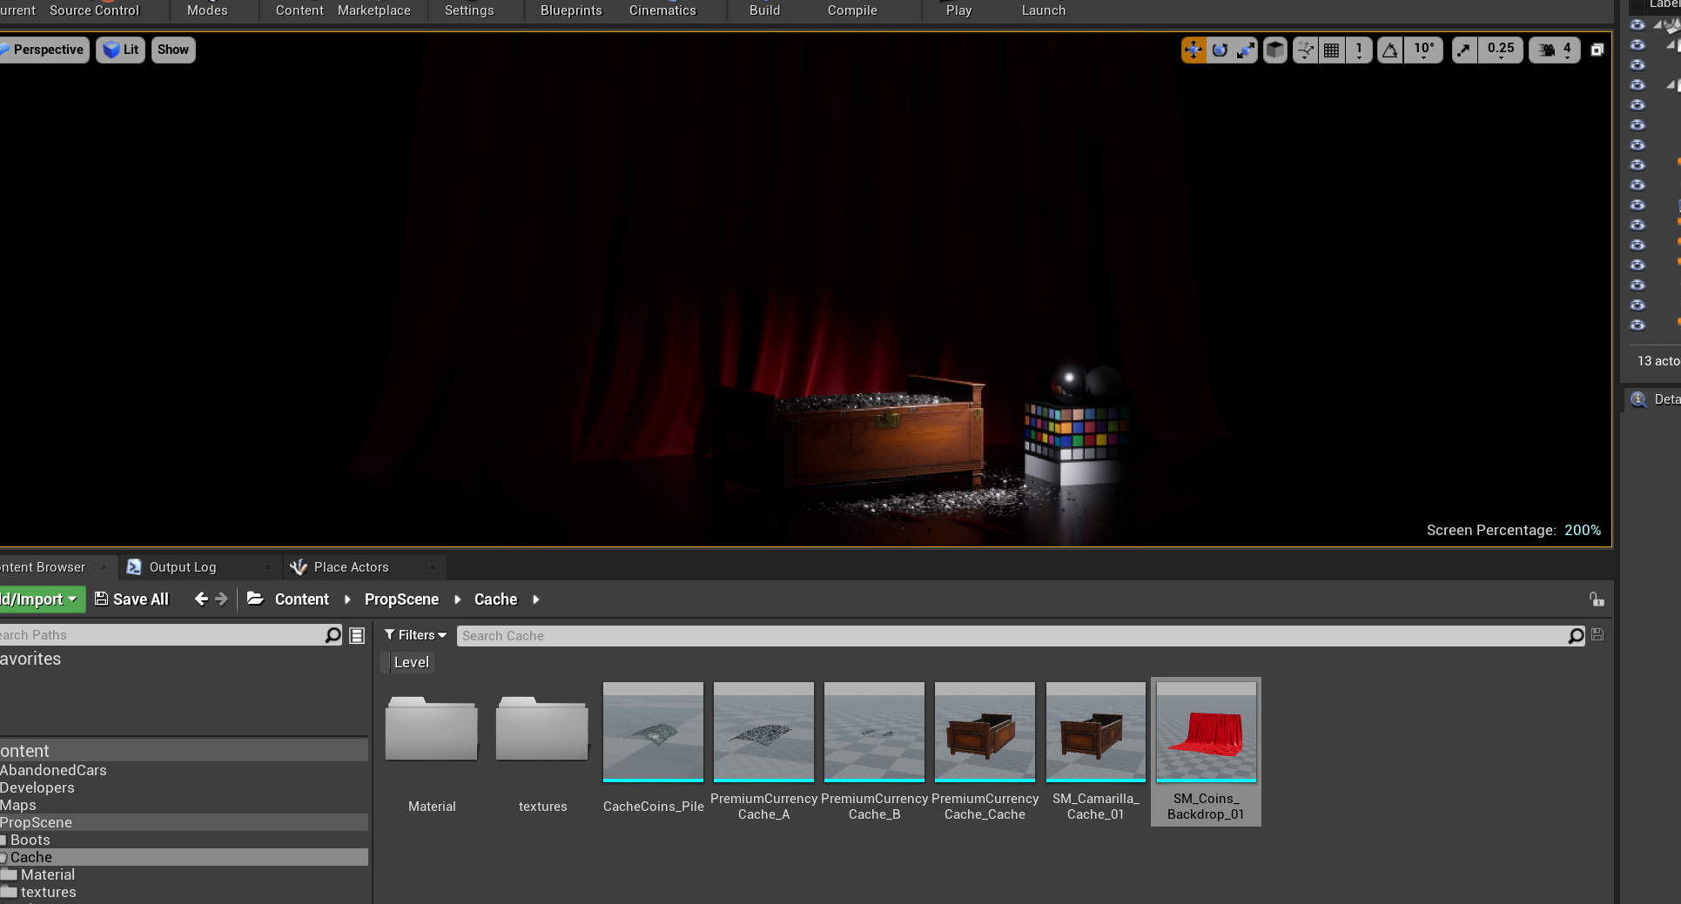
Task: Click the Search Cache input field
Action: 1010,636
